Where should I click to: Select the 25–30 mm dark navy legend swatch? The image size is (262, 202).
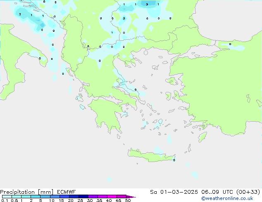pos(83,197)
